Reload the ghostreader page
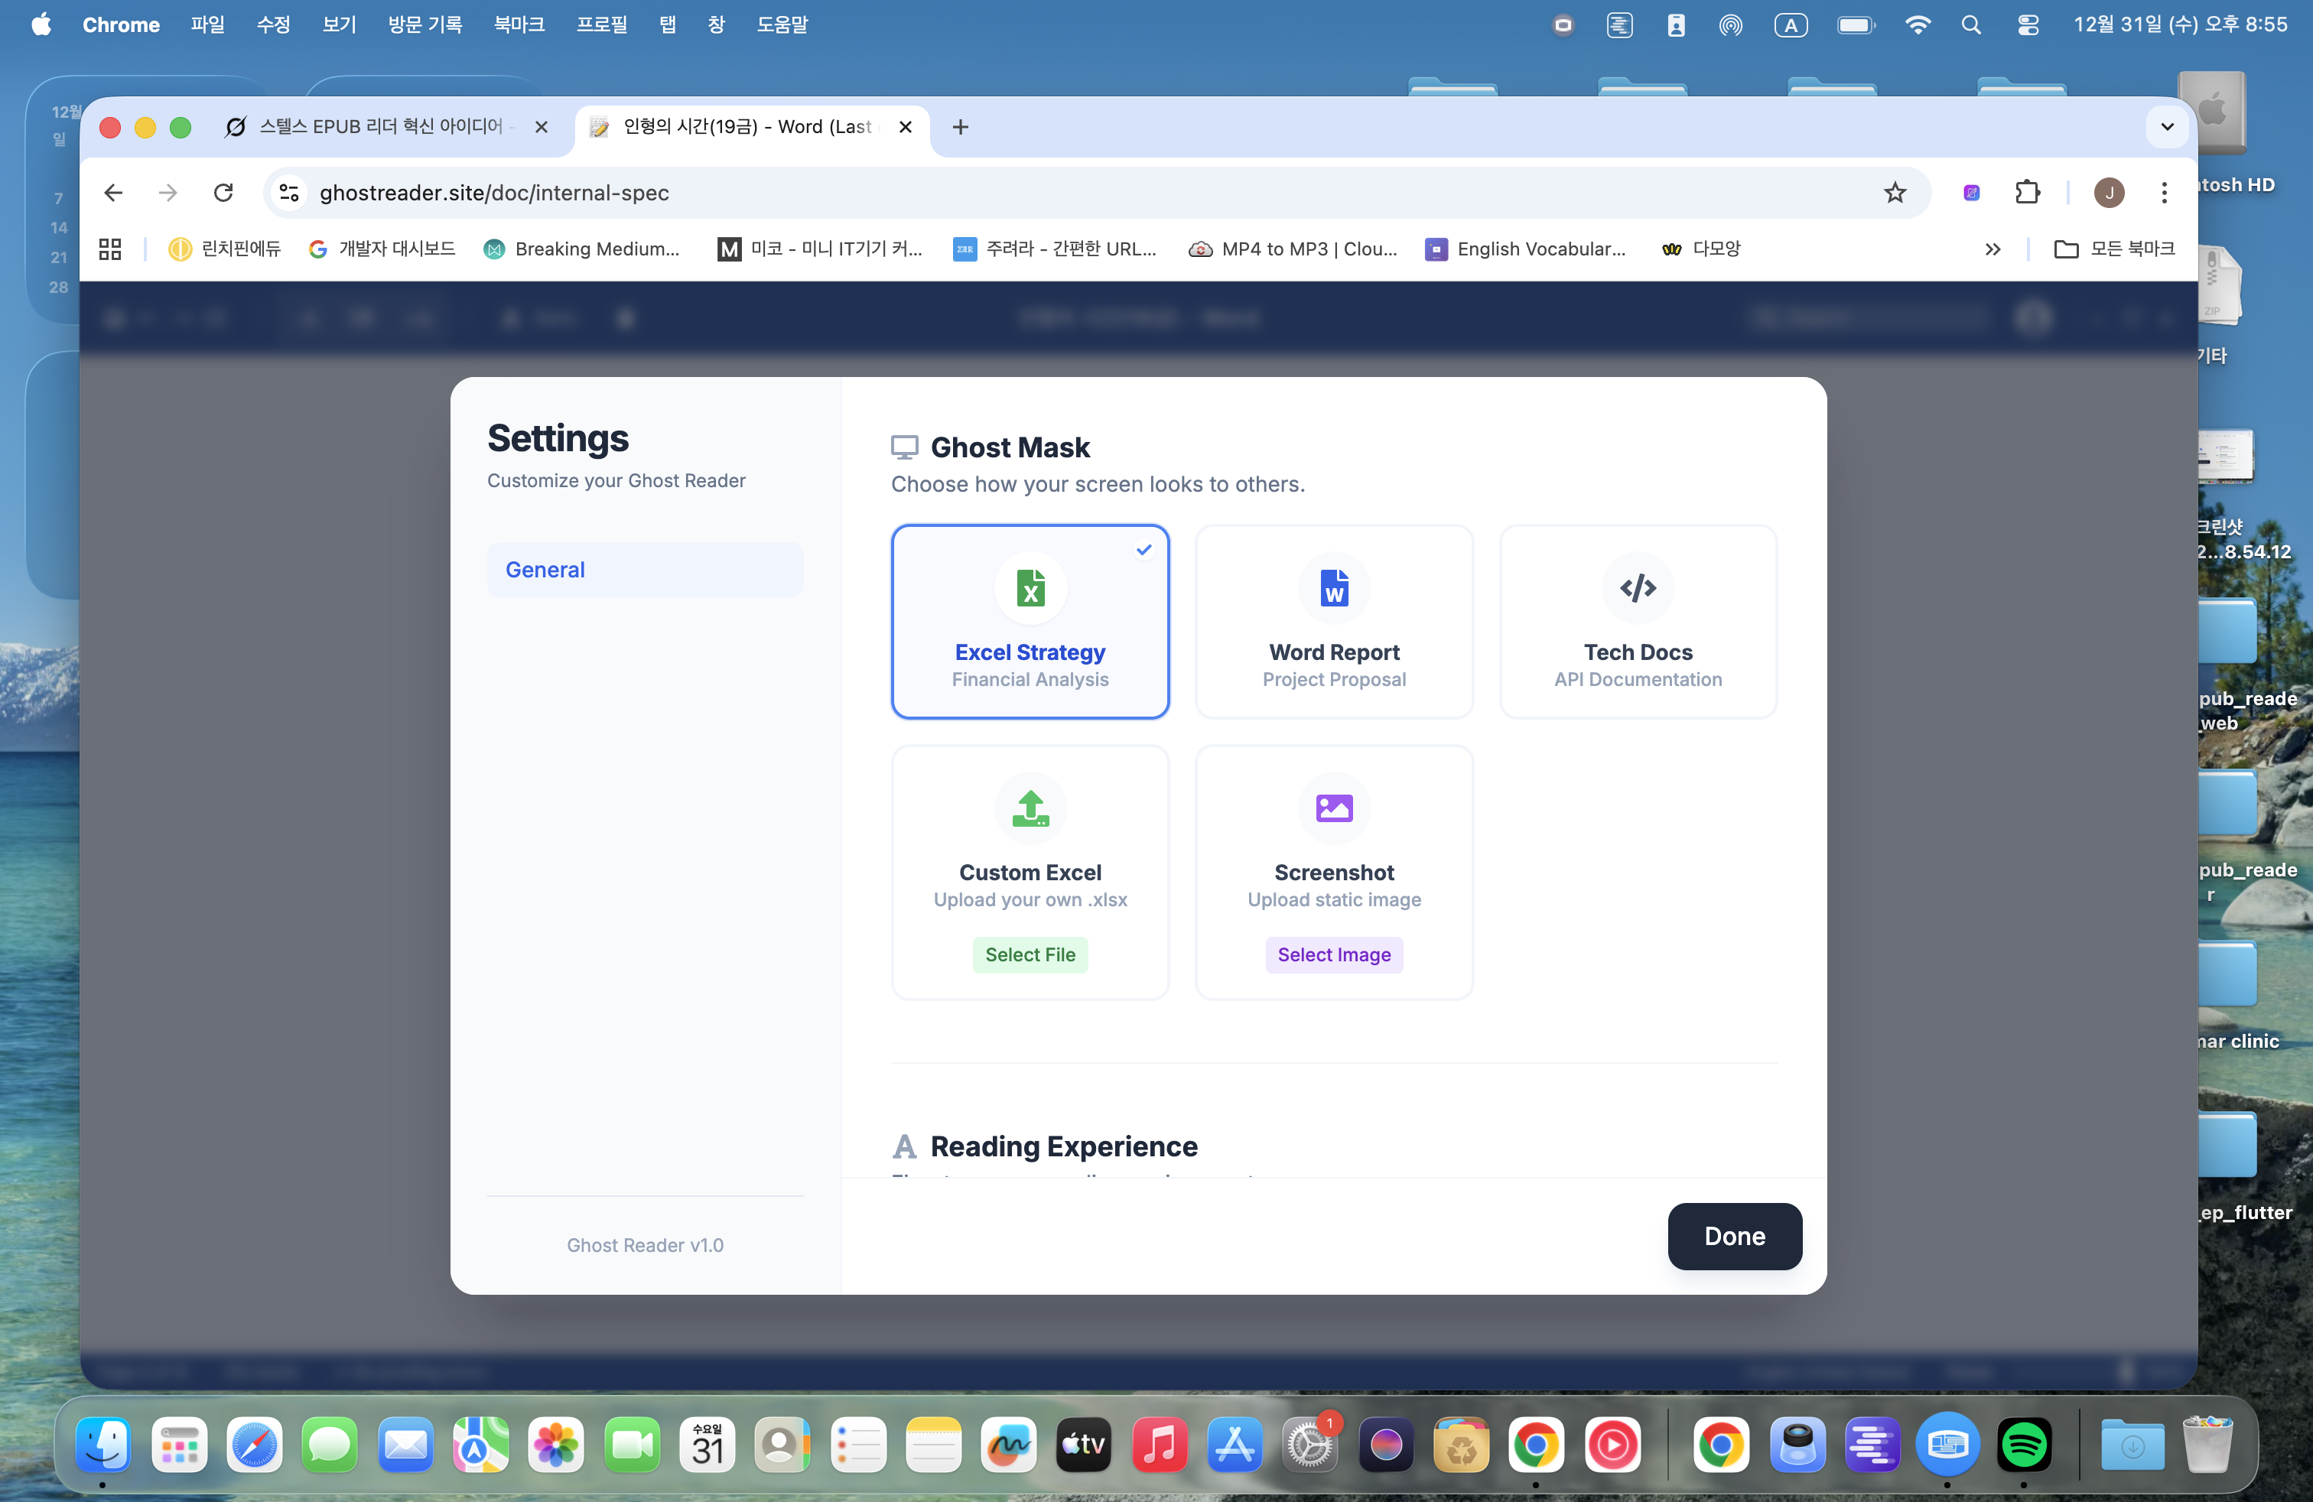The image size is (2313, 1502). coord(223,193)
